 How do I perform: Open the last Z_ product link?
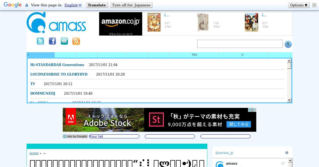pyautogui.click(x=264, y=15)
